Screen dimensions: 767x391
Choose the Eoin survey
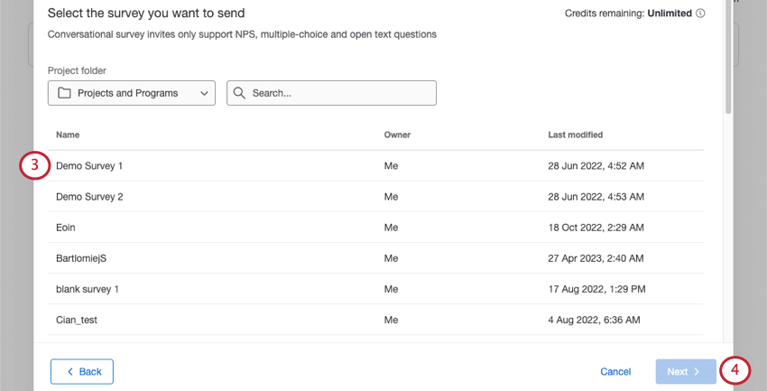(x=68, y=228)
